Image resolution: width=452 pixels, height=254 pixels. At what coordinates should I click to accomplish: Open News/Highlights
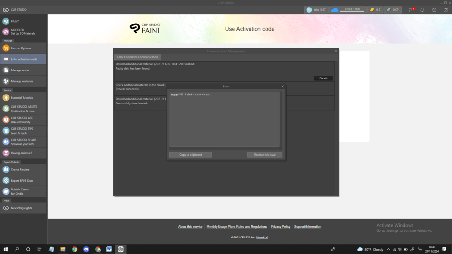(23, 208)
